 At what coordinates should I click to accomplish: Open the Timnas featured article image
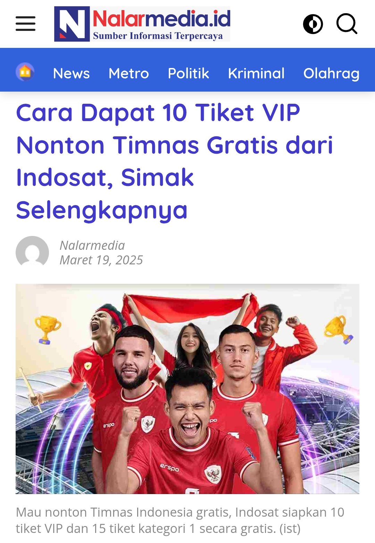click(187, 389)
